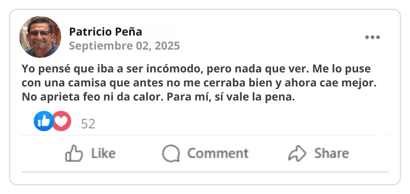The width and height of the screenshot is (410, 194).
Task: Open the three-dot post options menu
Action: tap(372, 37)
